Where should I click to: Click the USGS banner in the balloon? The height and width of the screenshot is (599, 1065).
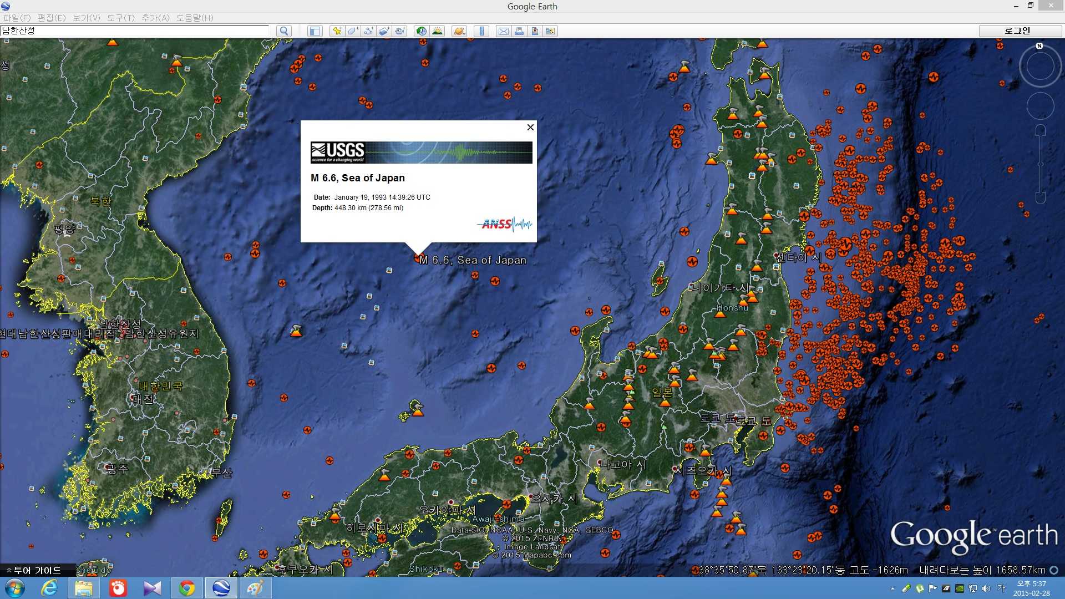[421, 152]
